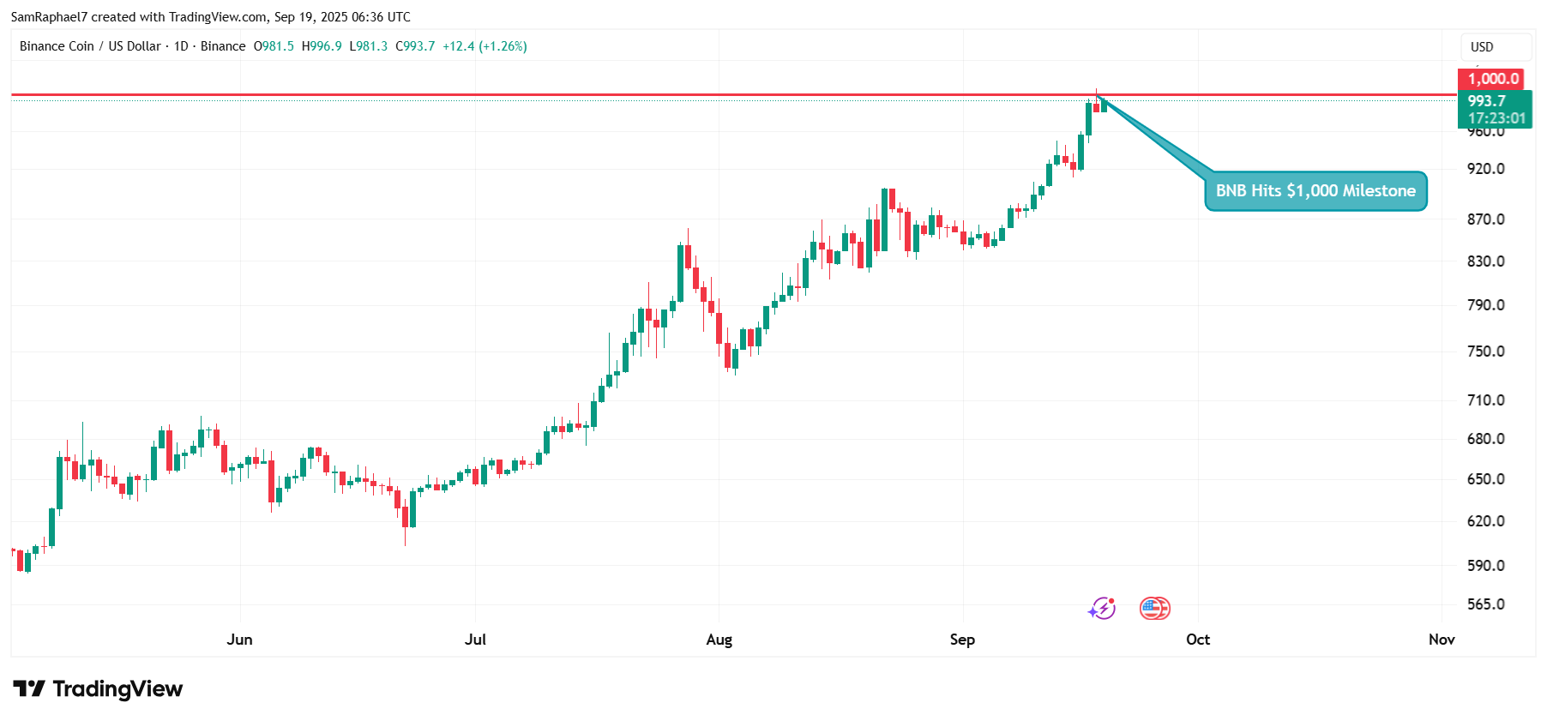The image size is (1547, 721).
Task: Click the Jul label on the time axis
Action: (x=475, y=640)
